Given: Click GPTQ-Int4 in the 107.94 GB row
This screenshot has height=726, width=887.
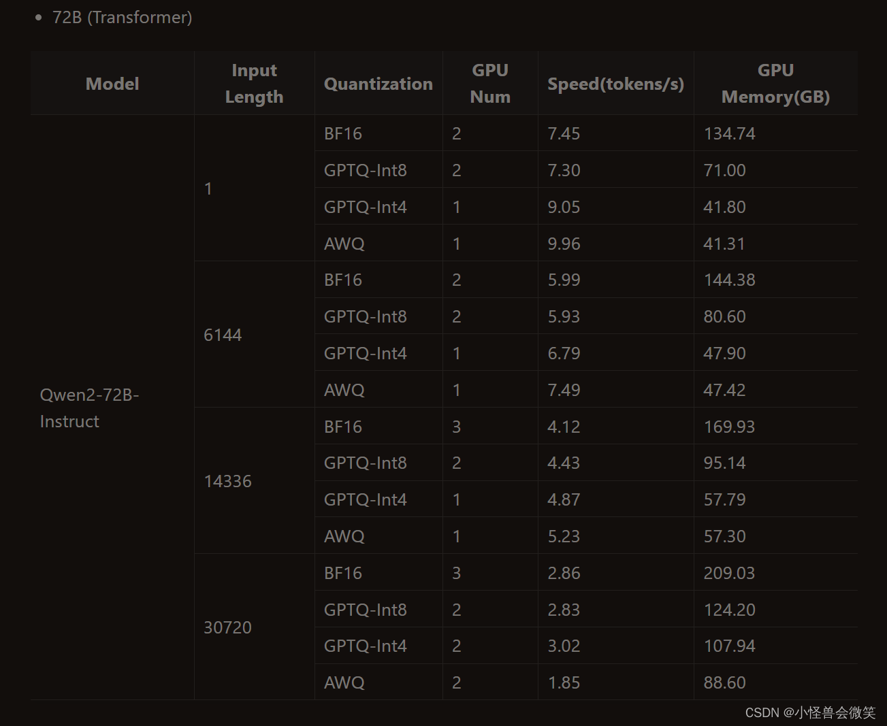Looking at the screenshot, I should (x=365, y=646).
